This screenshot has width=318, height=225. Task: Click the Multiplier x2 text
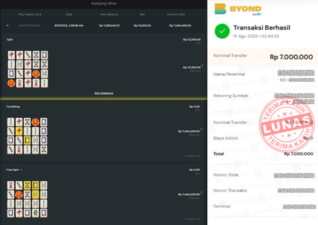192,219
